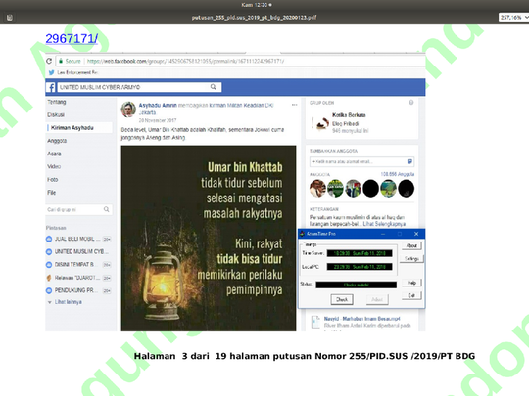Click the Time Server green time display
The image size is (529, 396).
click(x=360, y=253)
